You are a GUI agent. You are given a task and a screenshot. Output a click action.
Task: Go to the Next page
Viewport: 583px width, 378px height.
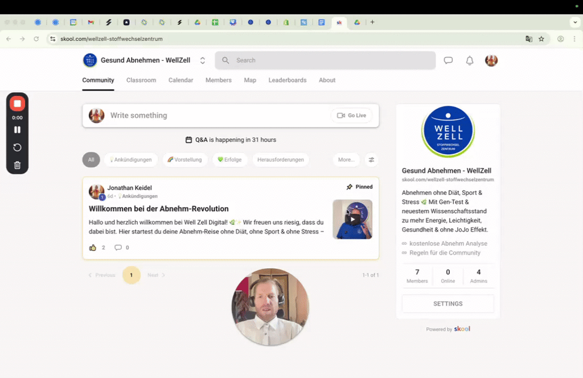[156, 276]
